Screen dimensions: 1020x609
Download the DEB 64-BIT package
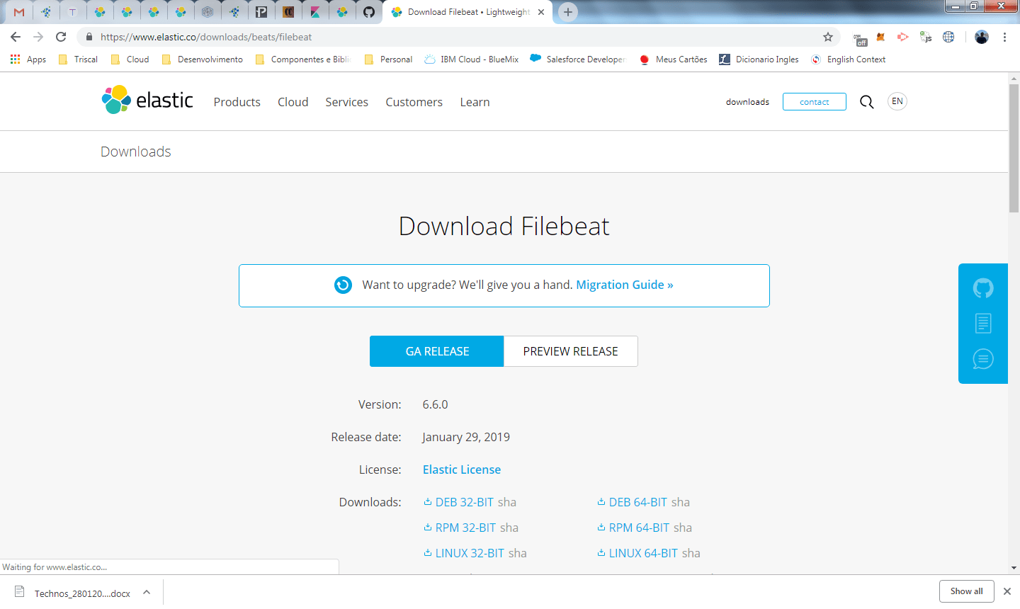tap(633, 502)
